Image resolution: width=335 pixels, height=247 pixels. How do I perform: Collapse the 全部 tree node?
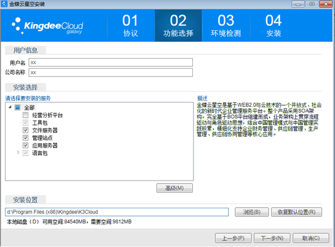click(10, 107)
